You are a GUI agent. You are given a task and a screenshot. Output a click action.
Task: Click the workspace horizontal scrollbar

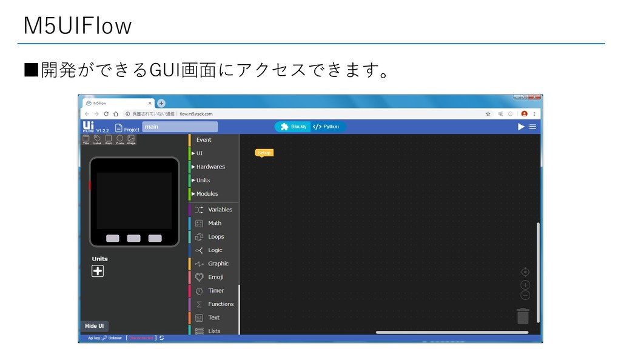452,333
